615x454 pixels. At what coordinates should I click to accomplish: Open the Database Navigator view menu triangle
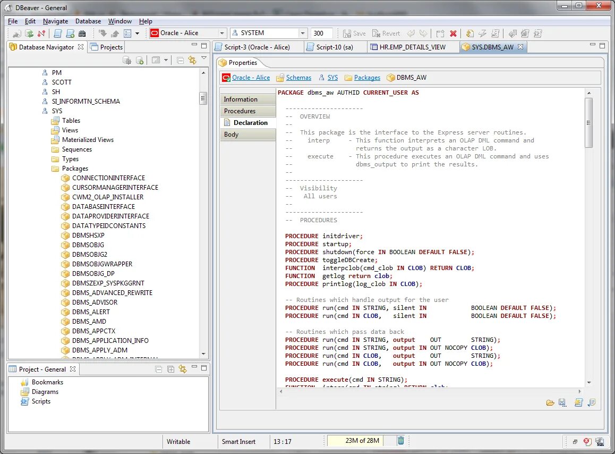pyautogui.click(x=204, y=58)
